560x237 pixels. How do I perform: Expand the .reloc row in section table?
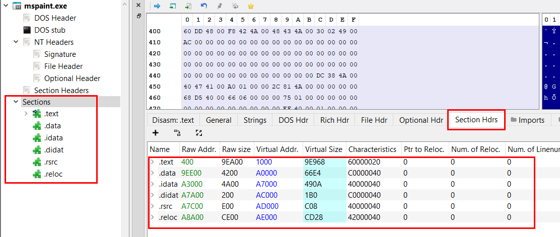click(153, 217)
